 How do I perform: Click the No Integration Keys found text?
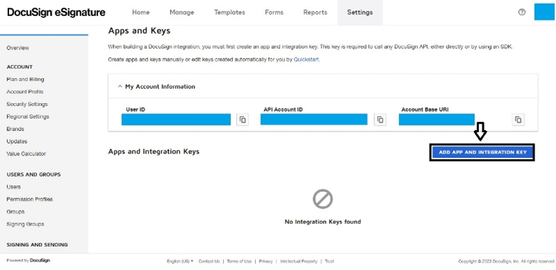(x=323, y=222)
